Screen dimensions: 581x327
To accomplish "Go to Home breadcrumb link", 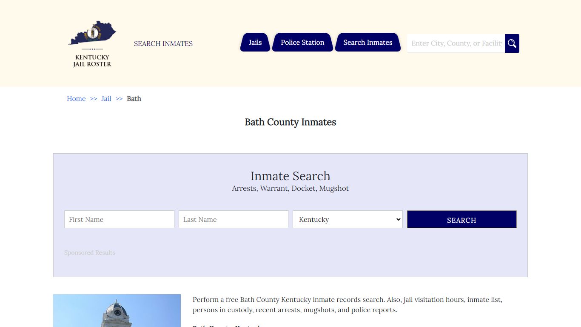I will (x=76, y=98).
